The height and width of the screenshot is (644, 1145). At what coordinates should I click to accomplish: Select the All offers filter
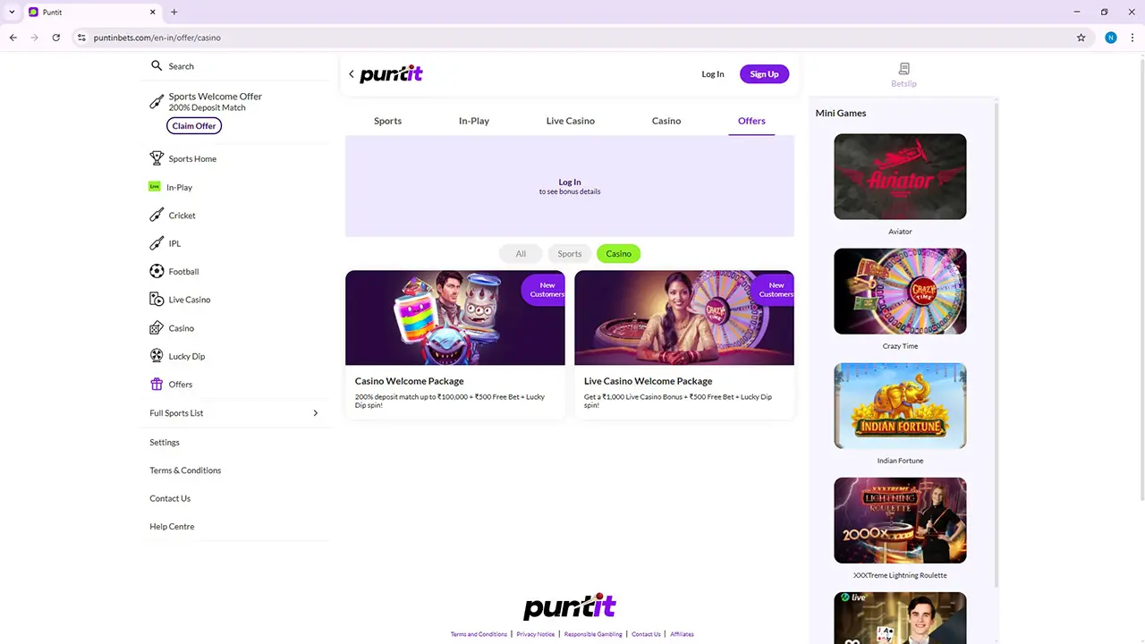coord(521,254)
